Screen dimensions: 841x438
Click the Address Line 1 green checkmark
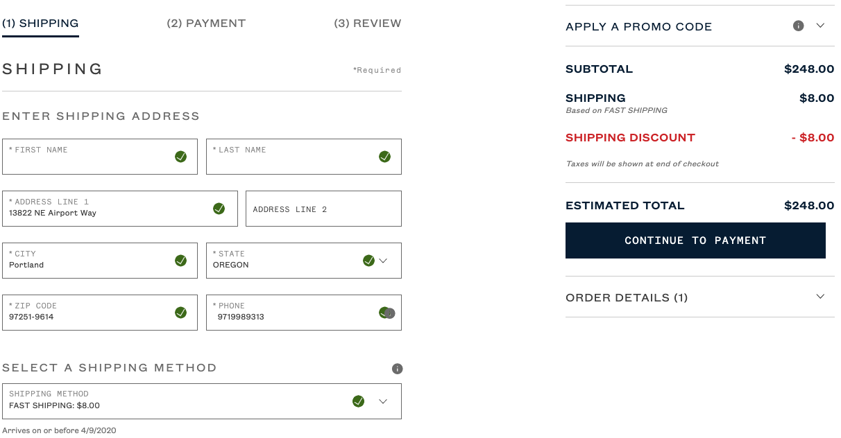click(219, 209)
